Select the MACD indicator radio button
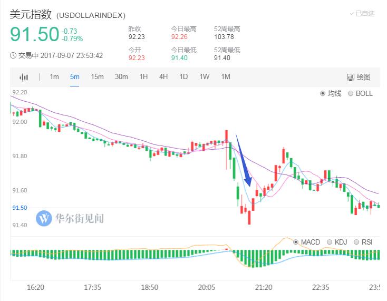Viewport: 387px width, 301px height. tap(296, 242)
